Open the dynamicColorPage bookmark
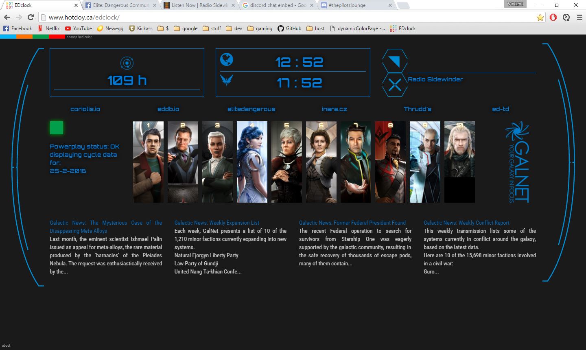Image resolution: width=586 pixels, height=350 pixels. [357, 28]
